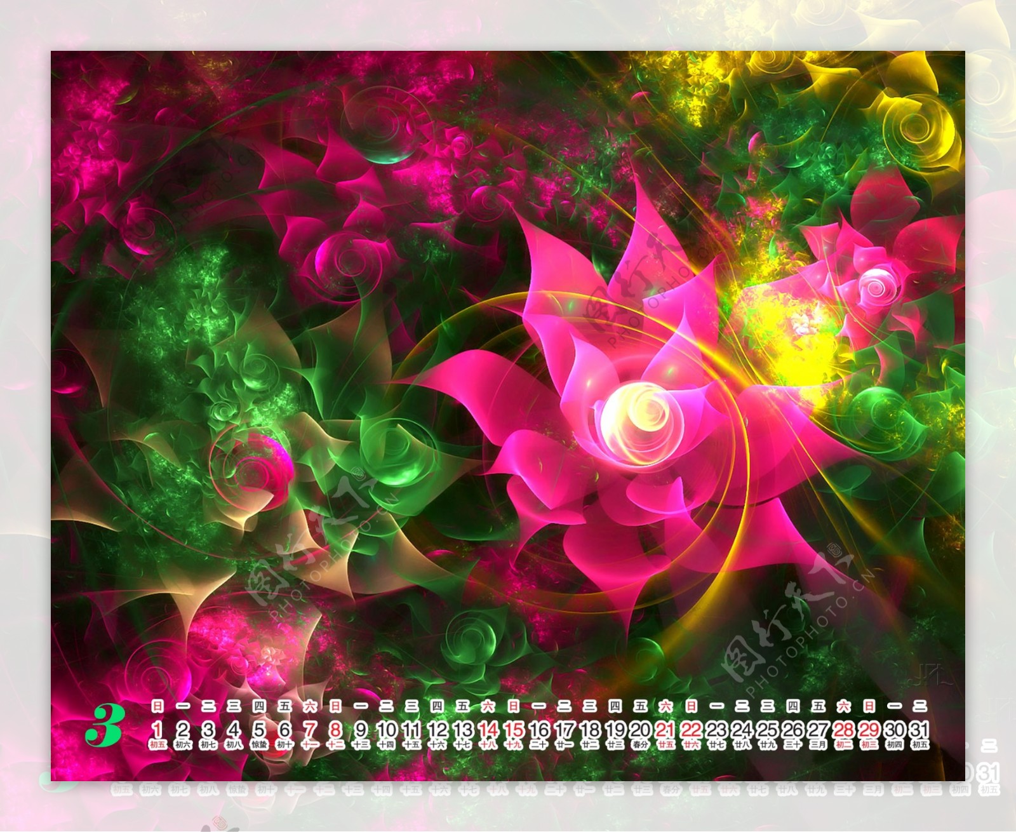1016x832 pixels.
Task: Click weekday header 日 above date 1
Action: pos(157,706)
